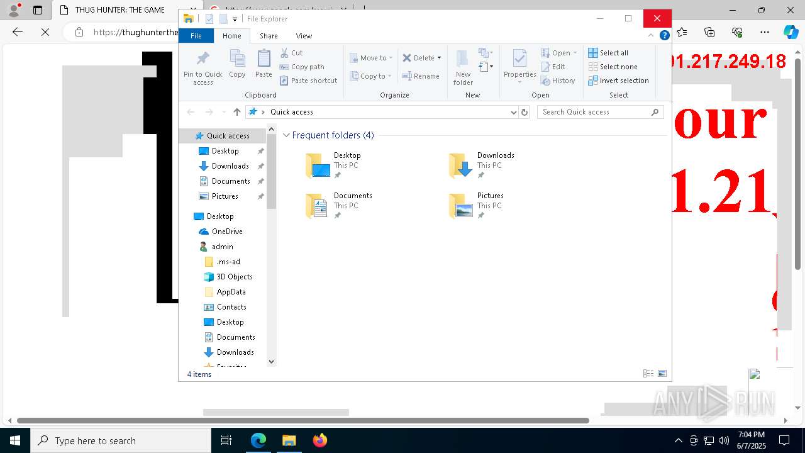Click Select all in ribbon
The width and height of the screenshot is (805, 453).
click(x=608, y=53)
